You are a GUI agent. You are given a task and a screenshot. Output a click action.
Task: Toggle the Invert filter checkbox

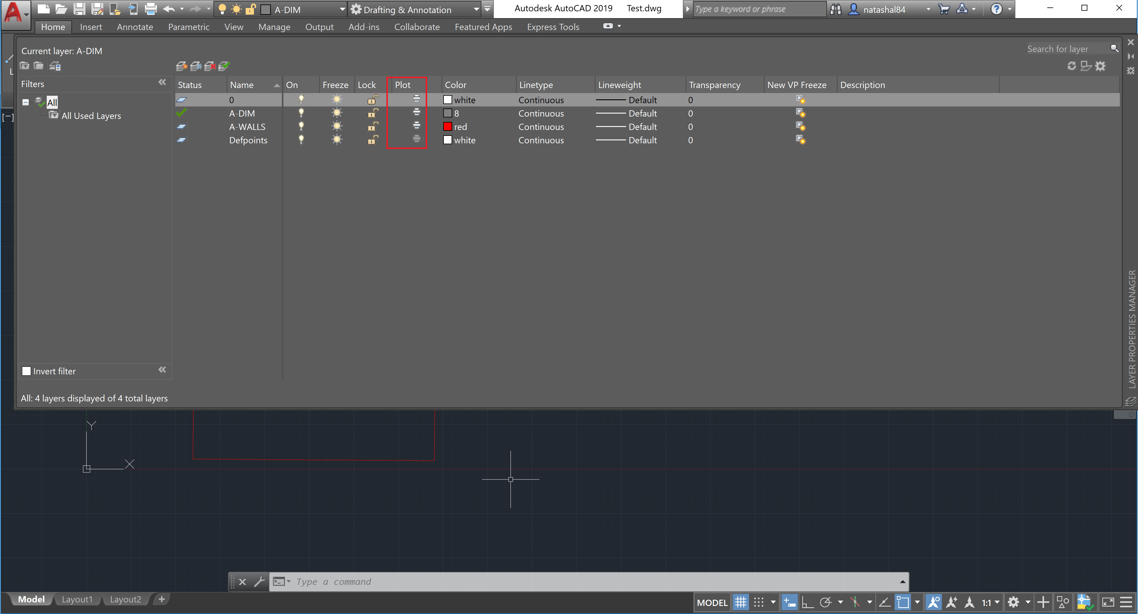[26, 371]
